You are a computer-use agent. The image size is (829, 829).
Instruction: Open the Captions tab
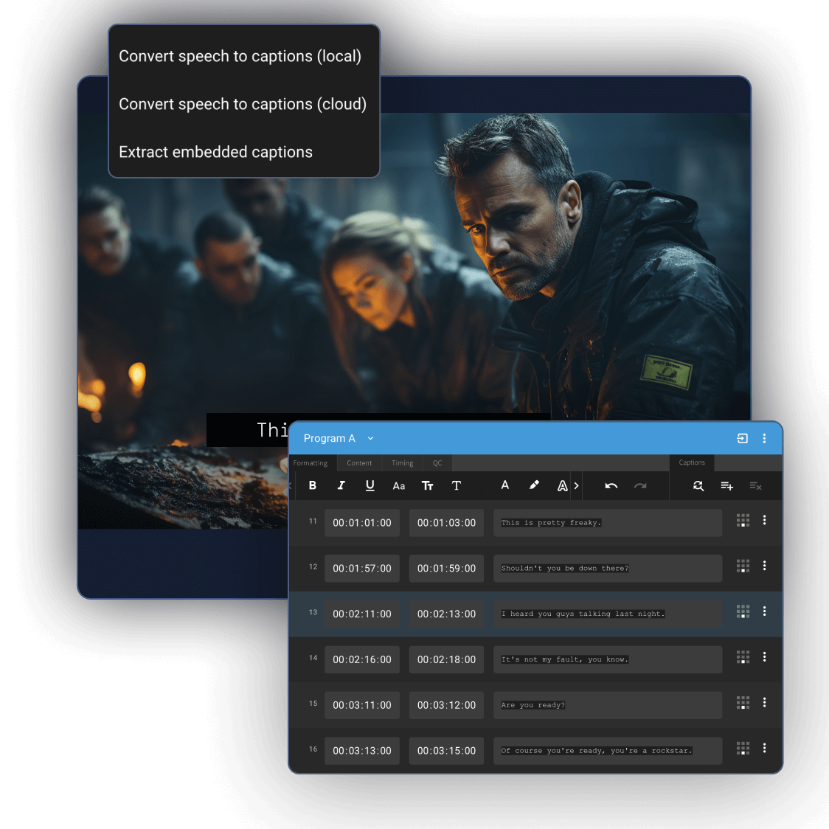[692, 462]
